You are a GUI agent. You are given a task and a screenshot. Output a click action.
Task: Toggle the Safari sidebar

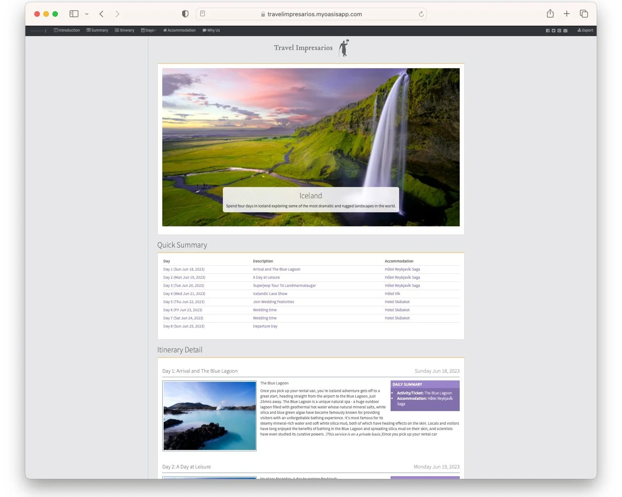pyautogui.click(x=74, y=14)
